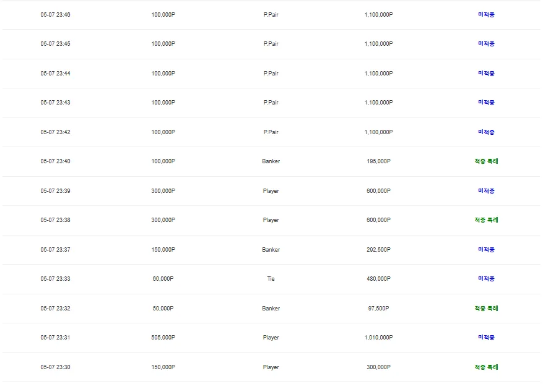The image size is (543, 384).
Task: Click the 292,500P payout value
Action: click(378, 250)
